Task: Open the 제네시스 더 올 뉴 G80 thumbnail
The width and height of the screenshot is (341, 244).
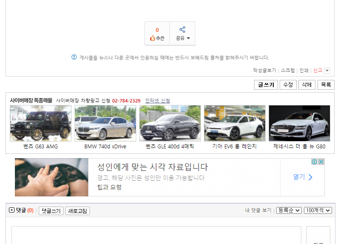Action: tap(299, 123)
